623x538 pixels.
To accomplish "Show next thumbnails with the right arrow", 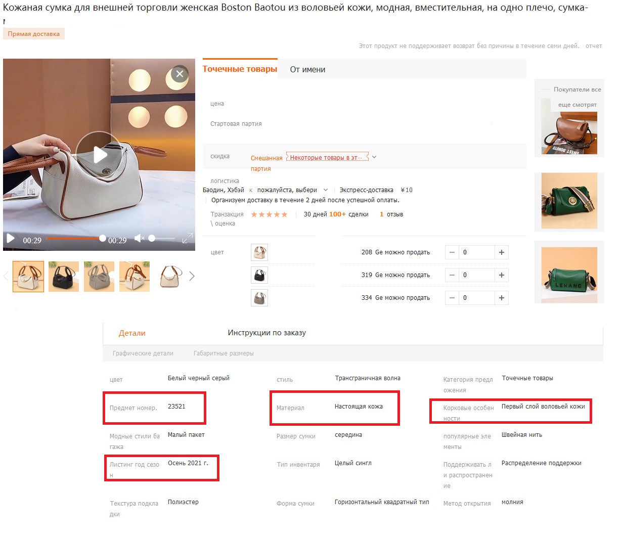I will (192, 276).
